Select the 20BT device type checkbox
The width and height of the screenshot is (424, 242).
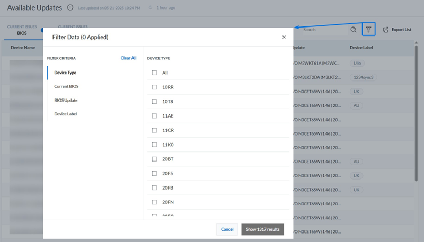tap(154, 159)
